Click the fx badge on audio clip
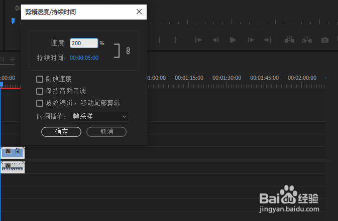Image resolution: width=338 pixels, height=221 pixels. pos(8,166)
